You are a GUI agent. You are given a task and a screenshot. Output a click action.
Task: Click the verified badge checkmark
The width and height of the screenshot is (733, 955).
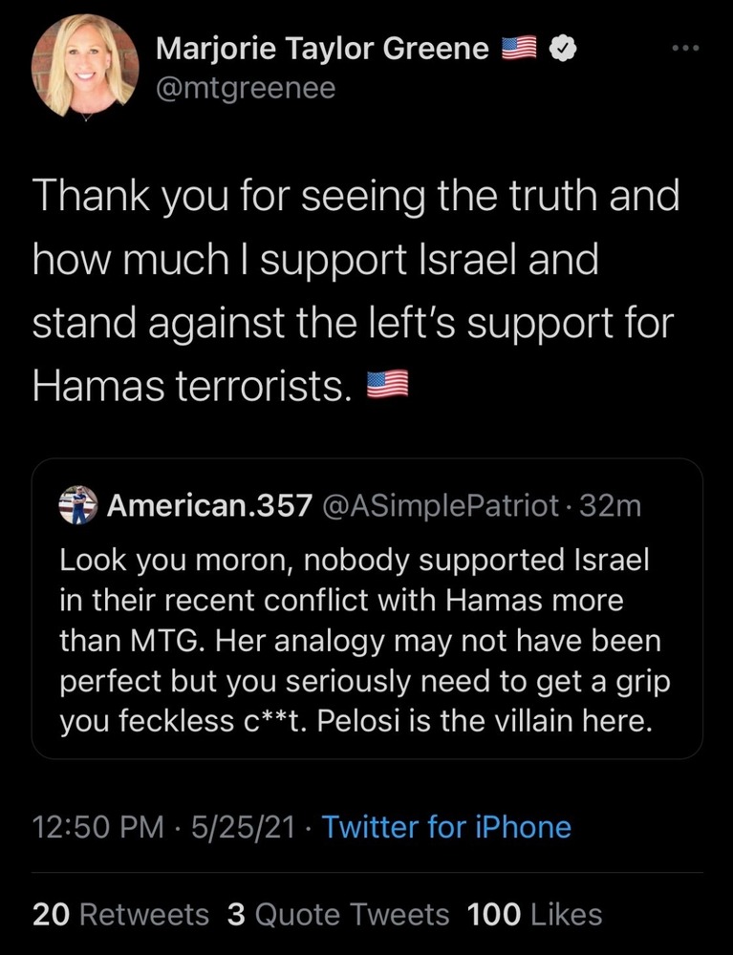[566, 49]
